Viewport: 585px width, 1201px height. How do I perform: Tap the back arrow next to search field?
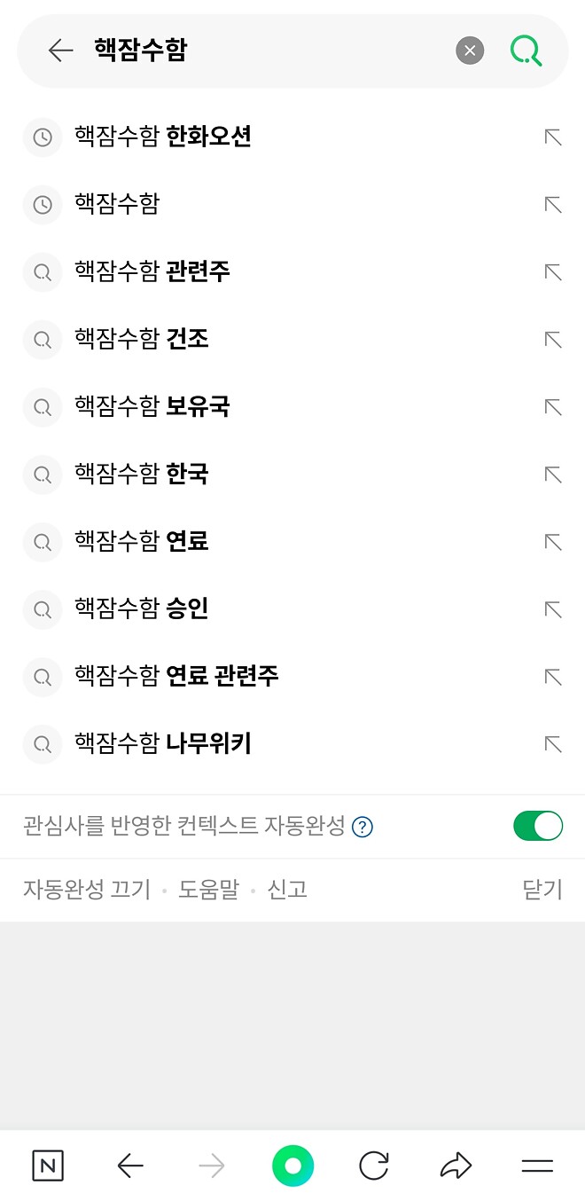(x=60, y=50)
